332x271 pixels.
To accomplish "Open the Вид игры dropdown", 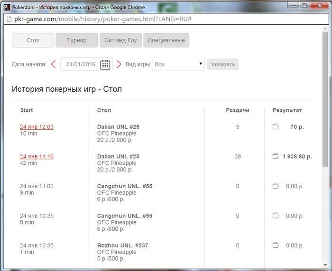I will coord(178,64).
